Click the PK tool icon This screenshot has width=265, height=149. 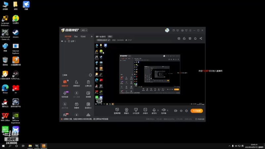tap(65, 115)
